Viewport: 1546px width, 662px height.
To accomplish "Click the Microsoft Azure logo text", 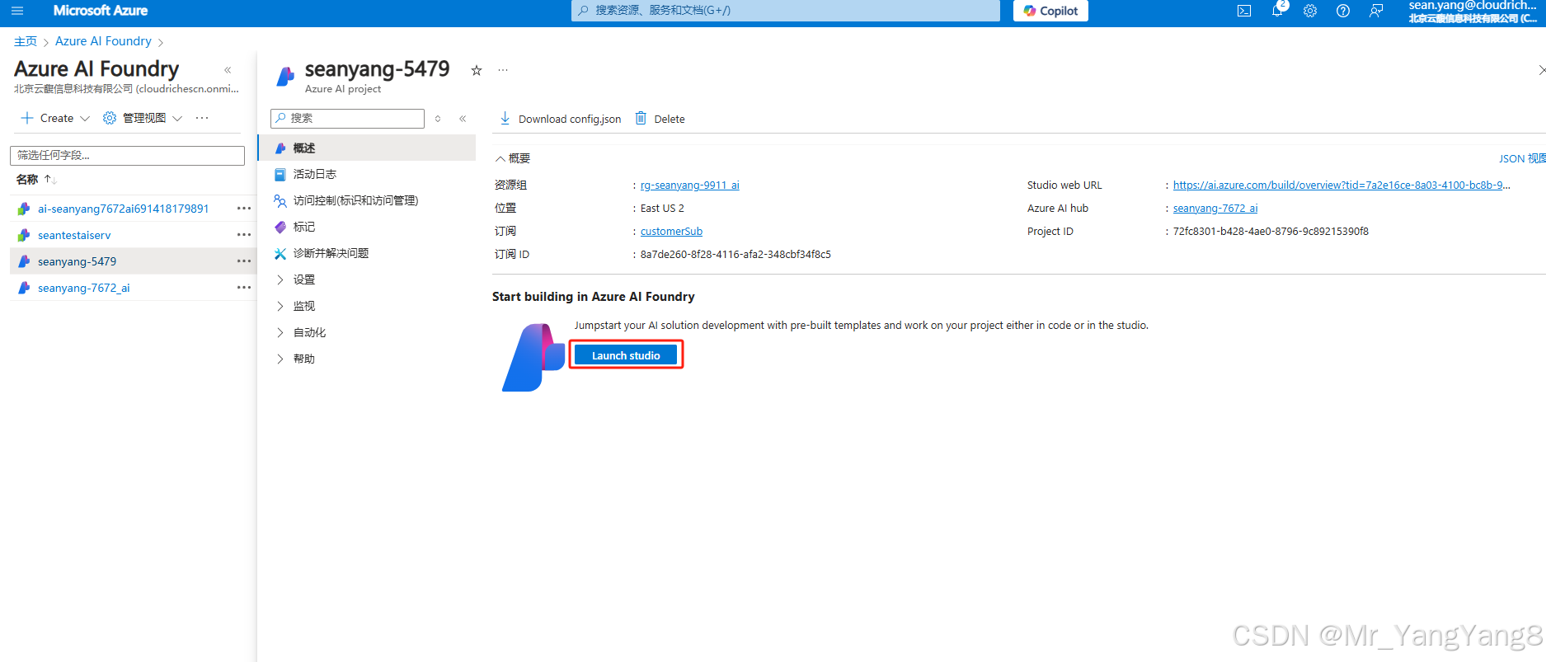I will (x=101, y=11).
